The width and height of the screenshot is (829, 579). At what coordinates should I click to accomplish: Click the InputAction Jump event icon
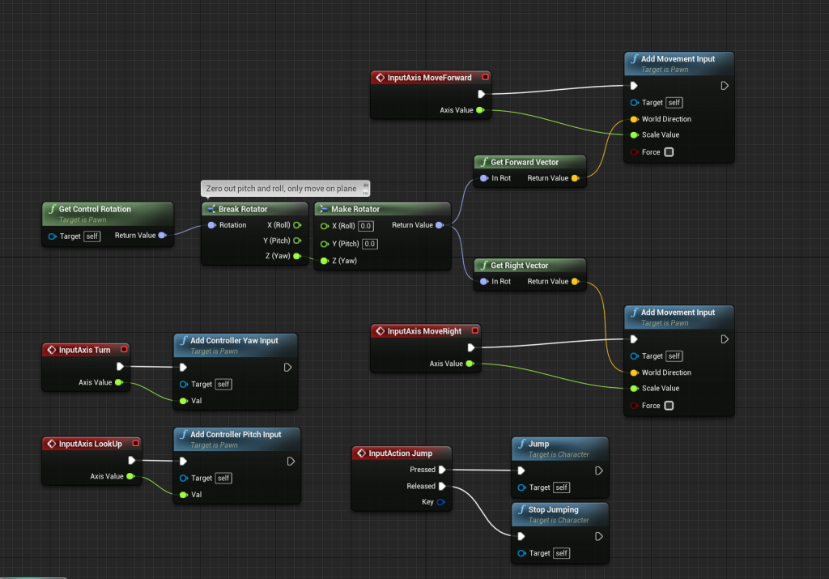tap(360, 453)
